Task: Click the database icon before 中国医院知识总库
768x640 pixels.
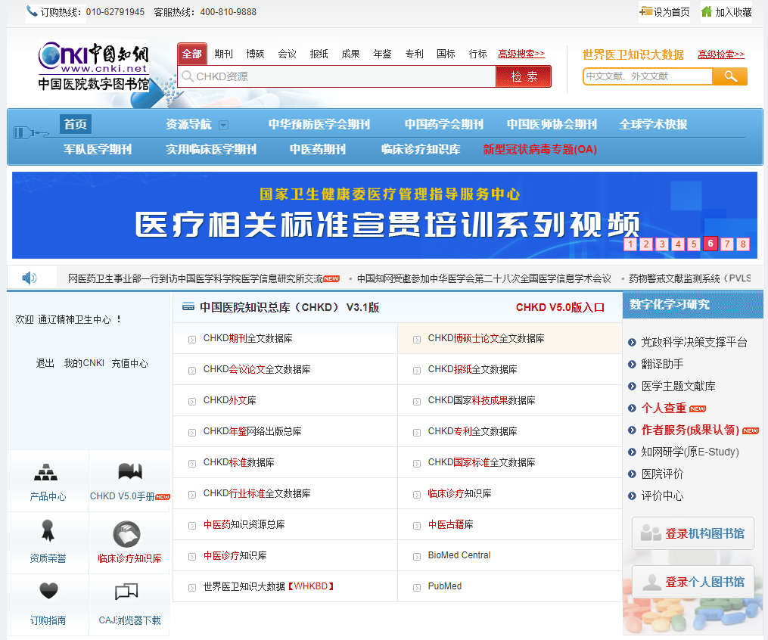Action: coord(188,307)
